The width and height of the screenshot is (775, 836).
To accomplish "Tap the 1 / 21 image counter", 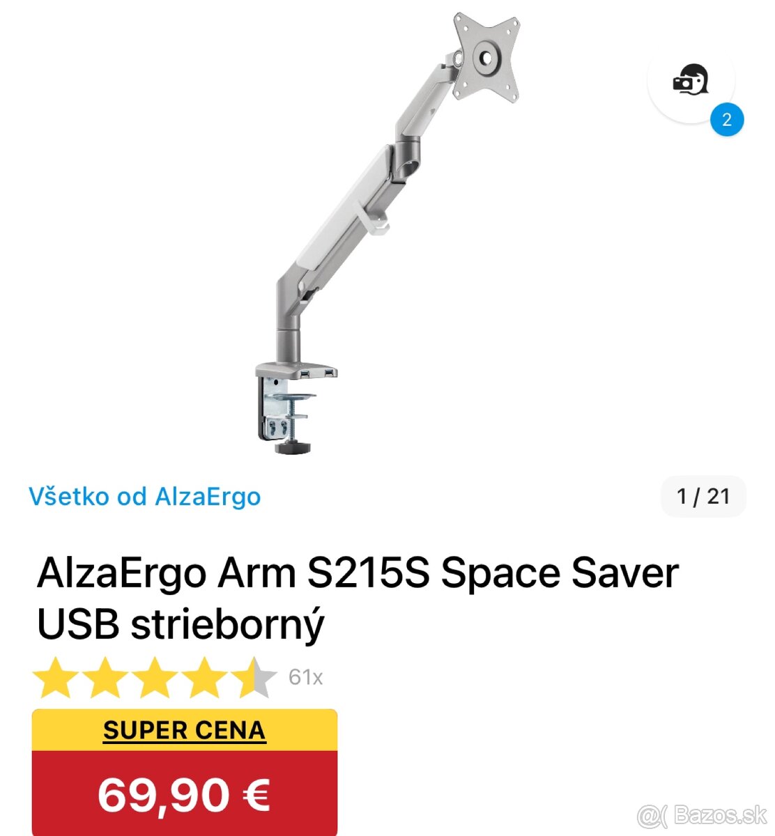I will pos(703,496).
